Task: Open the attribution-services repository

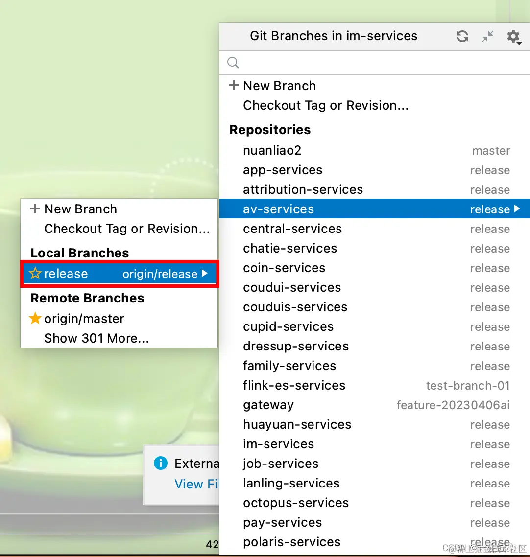Action: [375, 189]
